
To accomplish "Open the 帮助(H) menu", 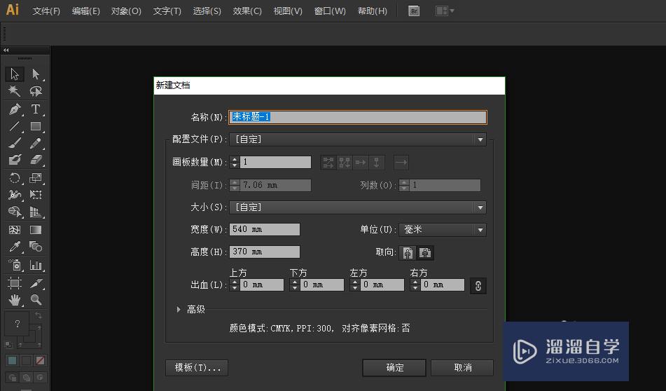I will coord(373,11).
